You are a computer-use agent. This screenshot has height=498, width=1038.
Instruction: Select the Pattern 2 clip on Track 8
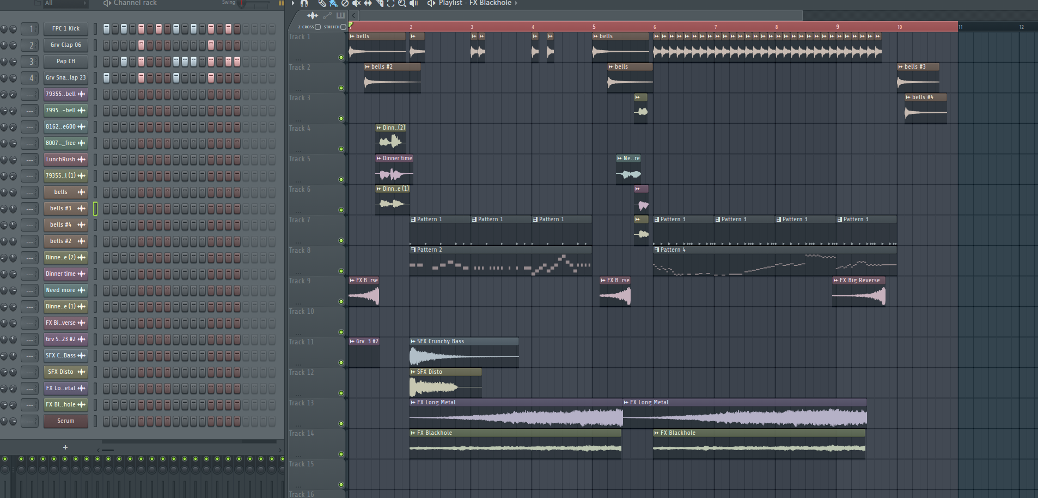[500, 260]
